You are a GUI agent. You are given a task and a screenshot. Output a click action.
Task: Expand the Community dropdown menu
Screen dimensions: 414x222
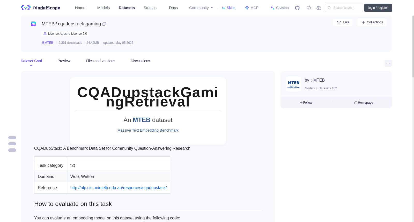tap(201, 8)
